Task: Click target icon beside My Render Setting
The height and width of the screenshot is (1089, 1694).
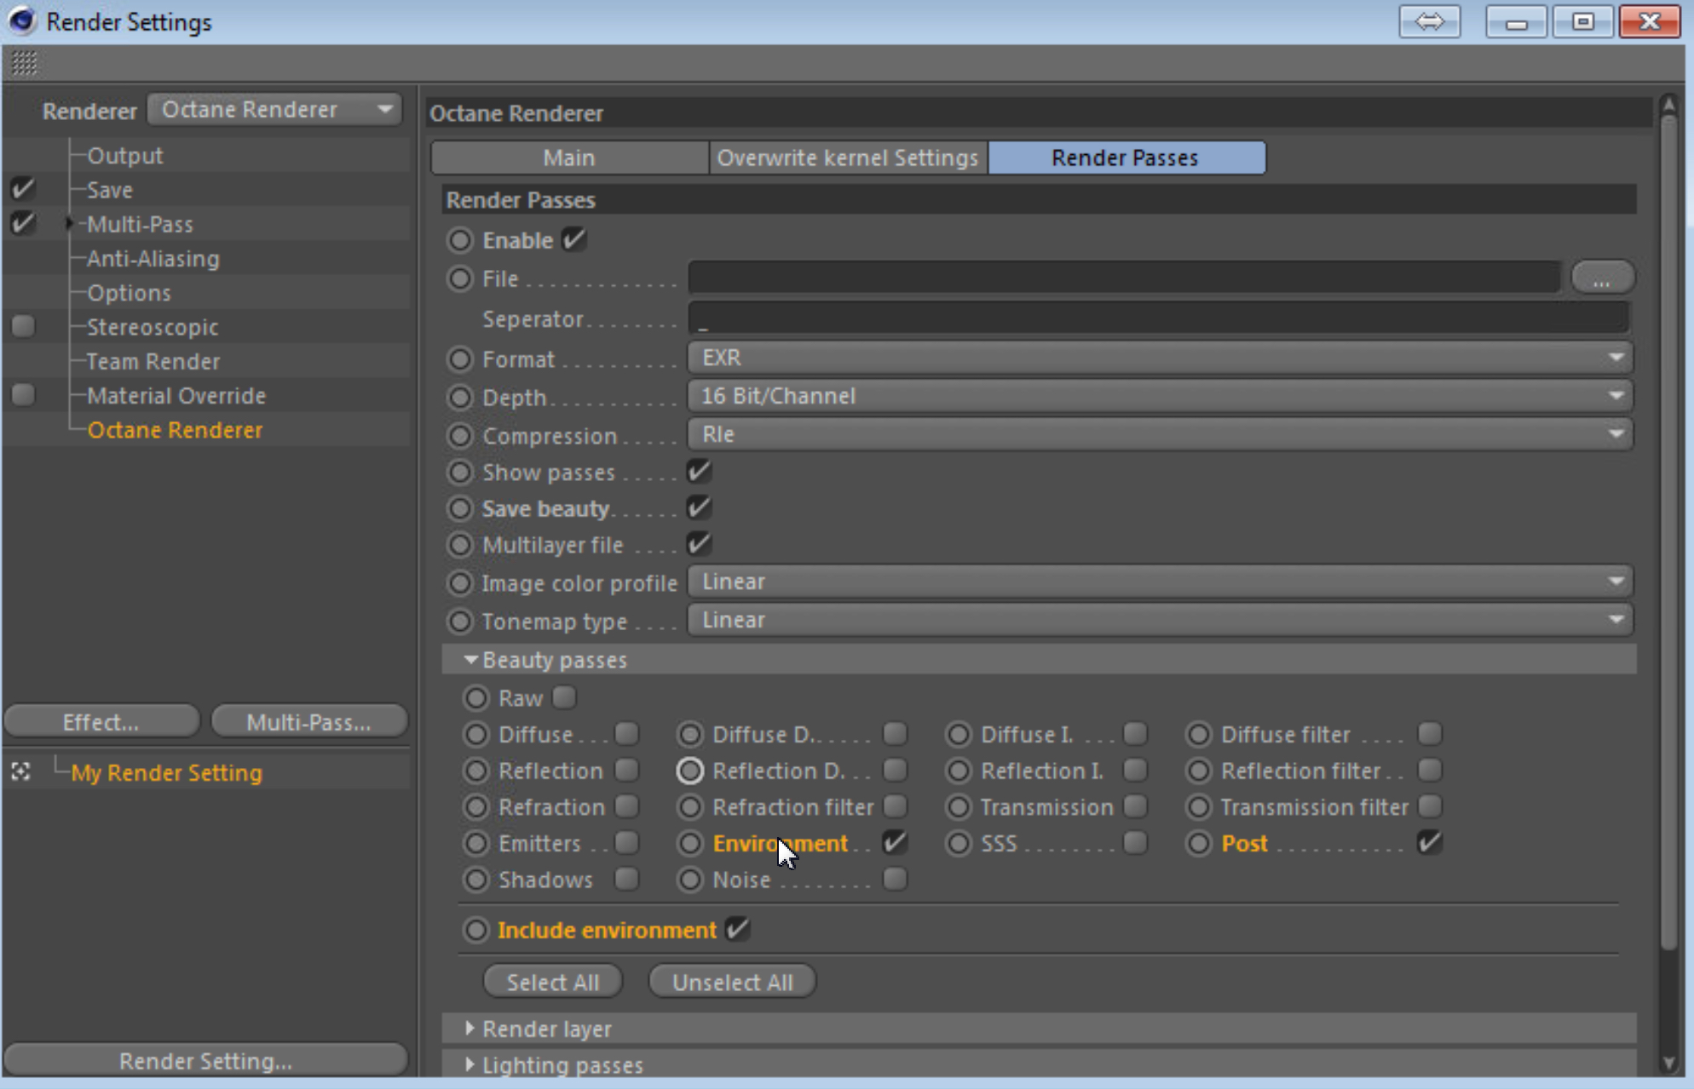Action: point(21,771)
